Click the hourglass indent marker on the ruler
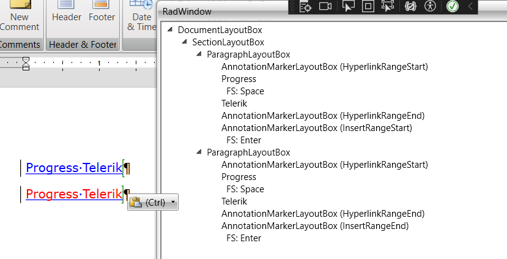This screenshot has width=507, height=259. pyautogui.click(x=26, y=63)
